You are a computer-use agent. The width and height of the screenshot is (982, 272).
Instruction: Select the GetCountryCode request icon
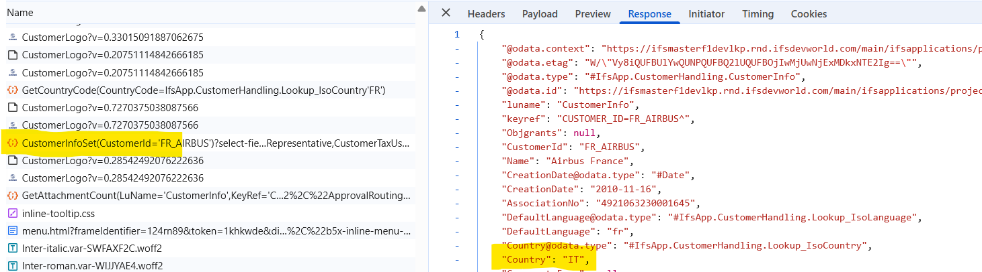point(12,90)
